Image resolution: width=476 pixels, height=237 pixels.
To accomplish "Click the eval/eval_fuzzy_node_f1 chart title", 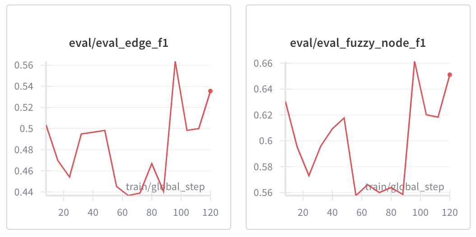I will pos(358,43).
